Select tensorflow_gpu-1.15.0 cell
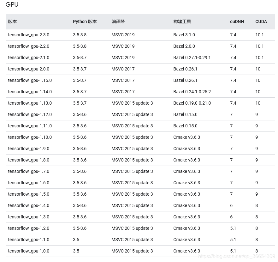The height and width of the screenshot is (262, 278). pyautogui.click(x=30, y=81)
